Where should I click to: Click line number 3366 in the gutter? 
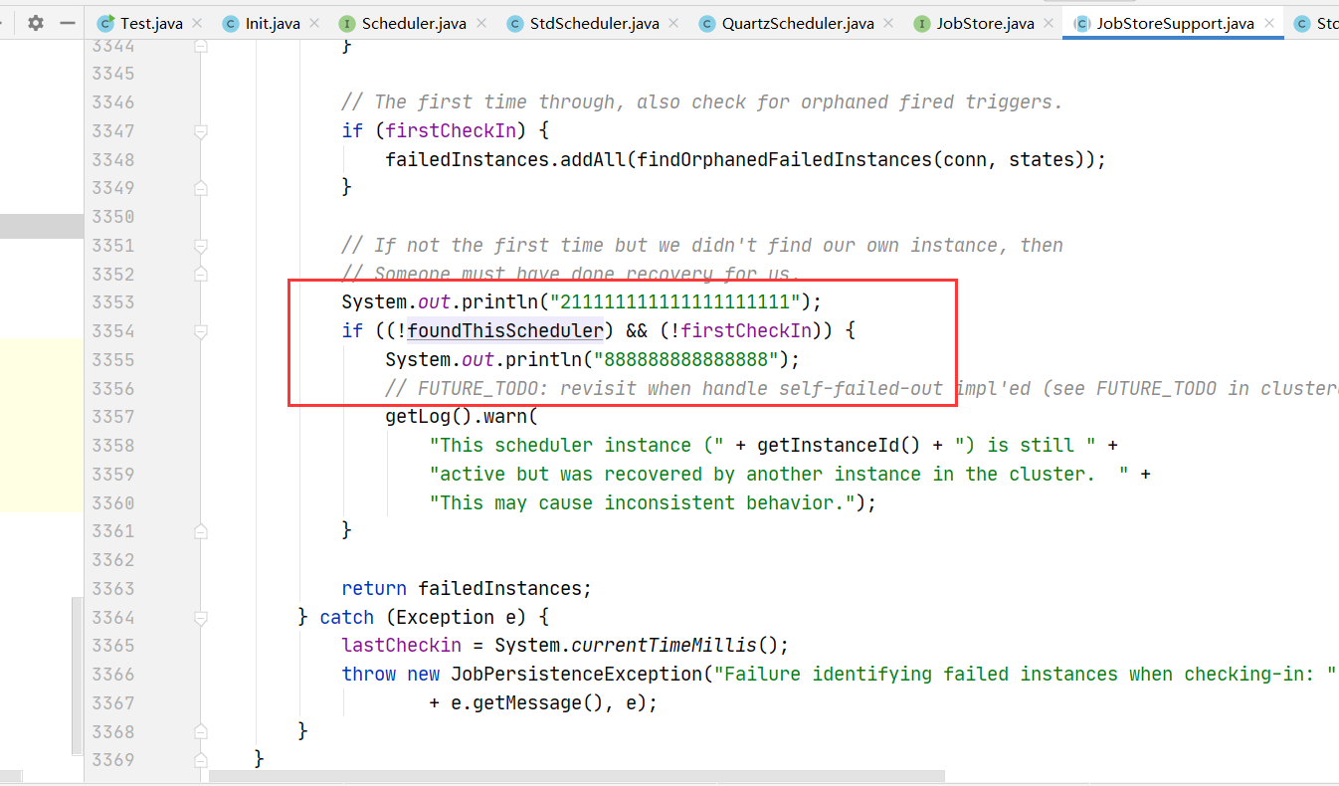tap(112, 675)
